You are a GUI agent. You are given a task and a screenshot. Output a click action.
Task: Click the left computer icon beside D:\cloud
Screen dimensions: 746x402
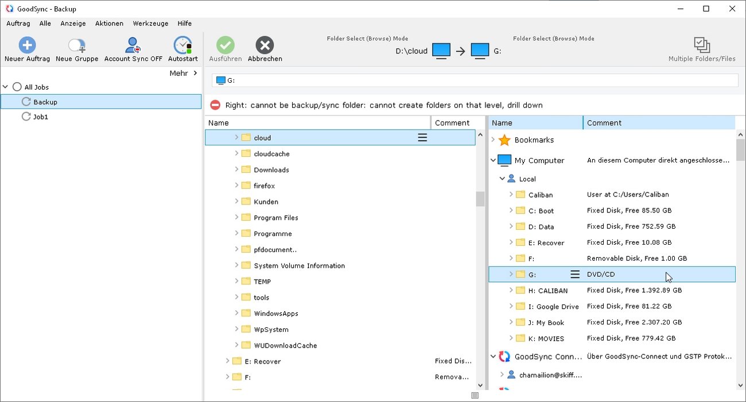coord(441,51)
